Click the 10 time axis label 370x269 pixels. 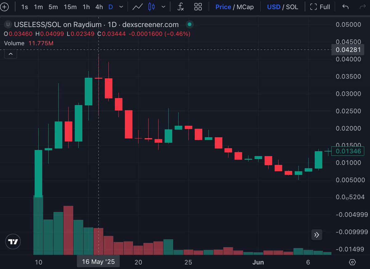click(x=39, y=262)
